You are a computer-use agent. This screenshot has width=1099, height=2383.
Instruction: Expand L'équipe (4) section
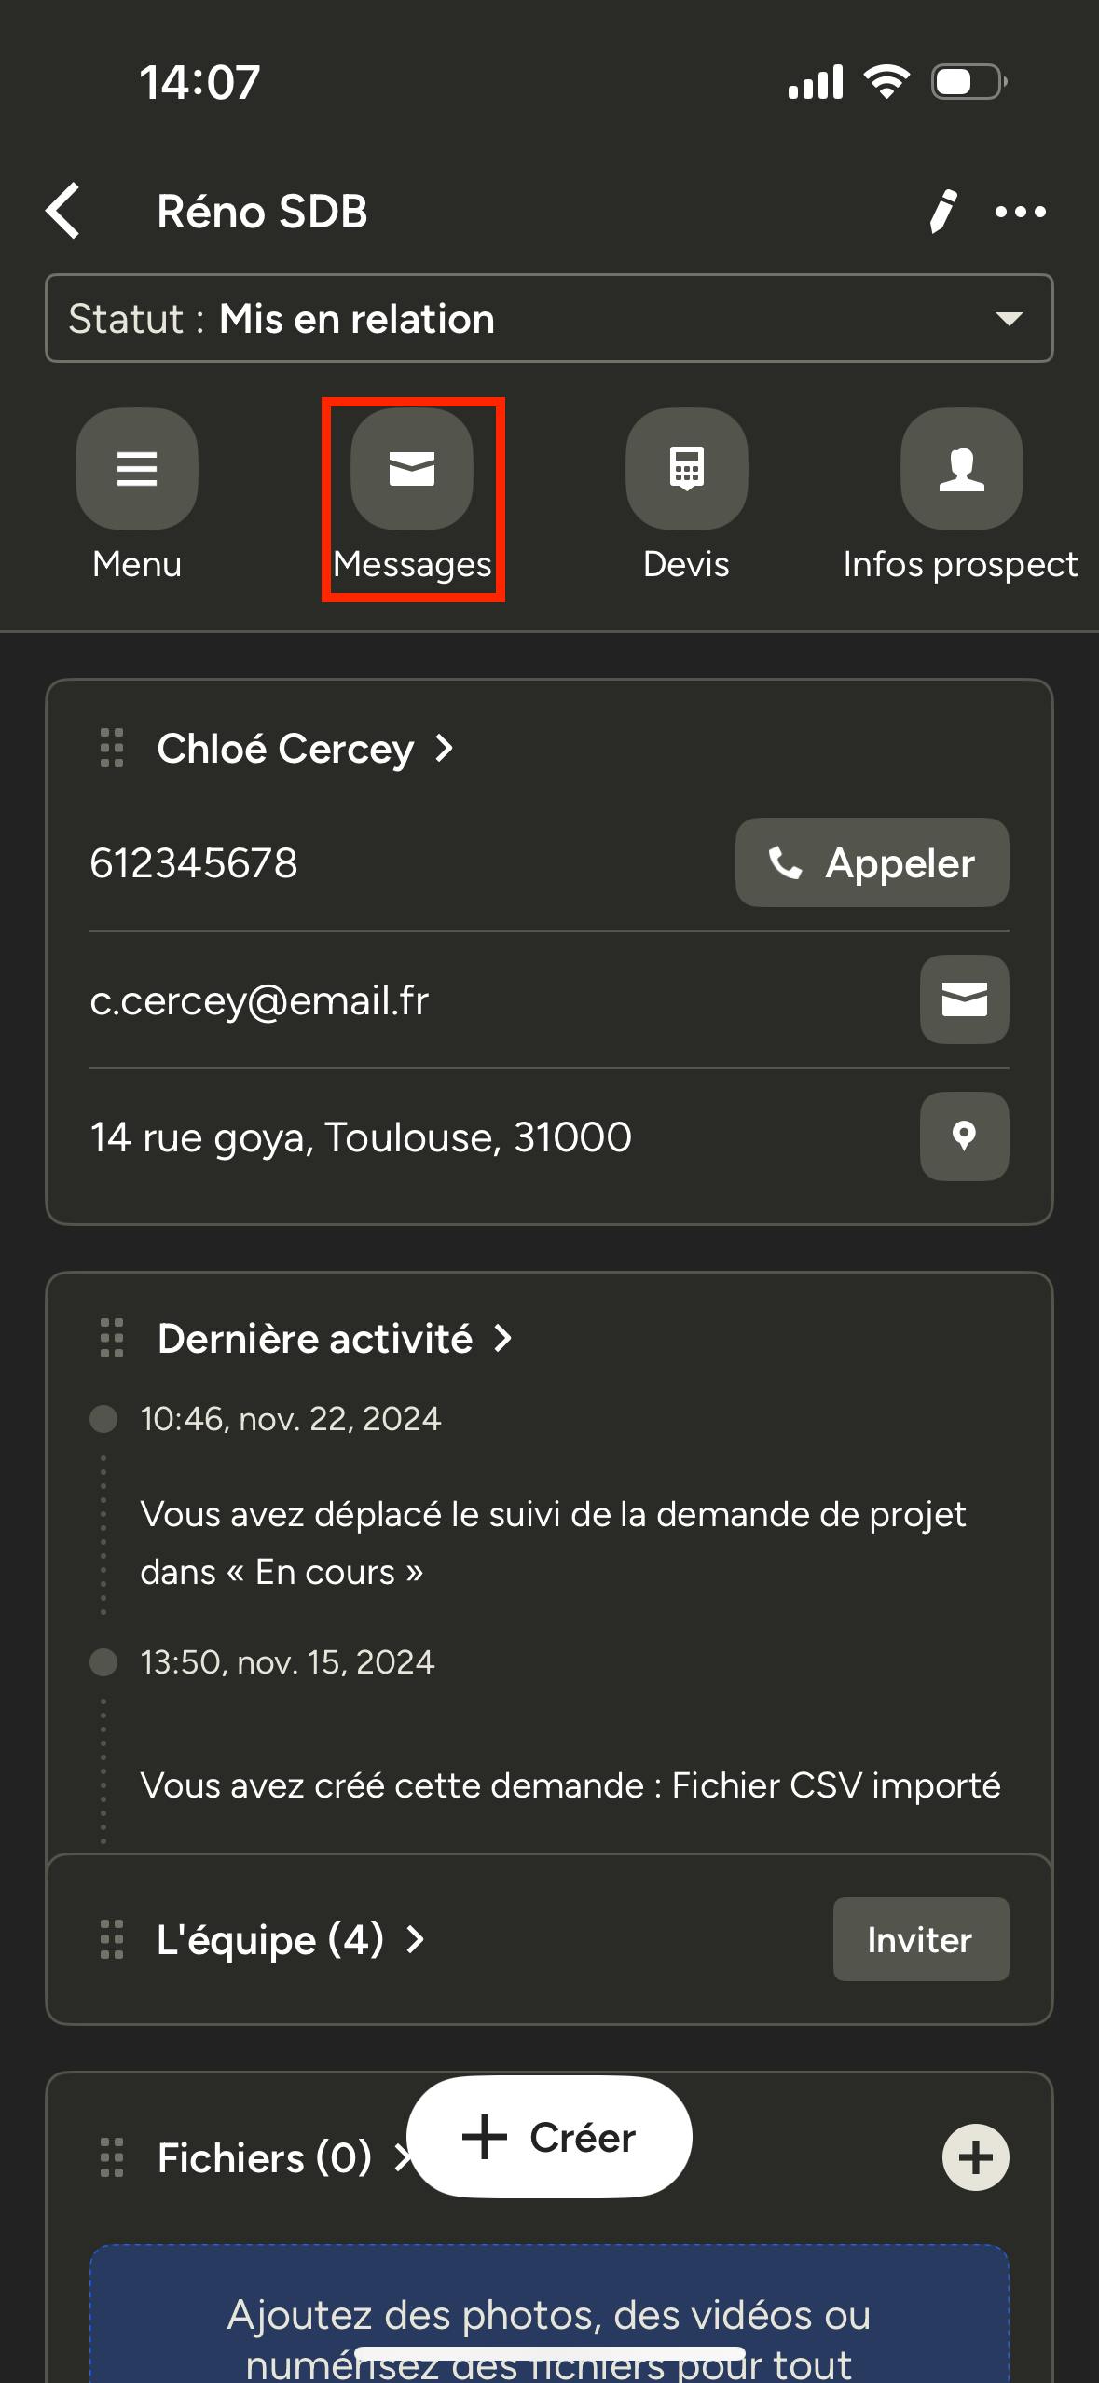coord(289,1940)
